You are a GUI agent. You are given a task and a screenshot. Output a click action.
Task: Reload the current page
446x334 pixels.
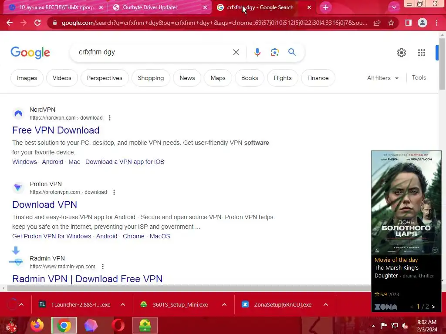tap(37, 23)
